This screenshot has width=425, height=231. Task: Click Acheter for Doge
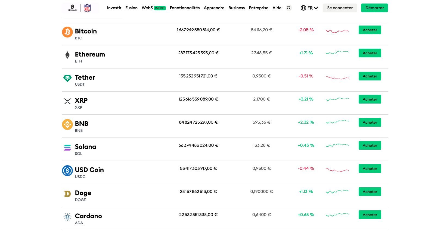[x=370, y=192]
